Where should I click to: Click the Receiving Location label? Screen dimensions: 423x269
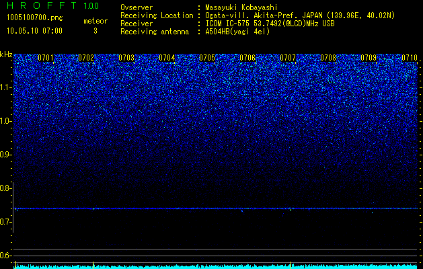(x=157, y=15)
